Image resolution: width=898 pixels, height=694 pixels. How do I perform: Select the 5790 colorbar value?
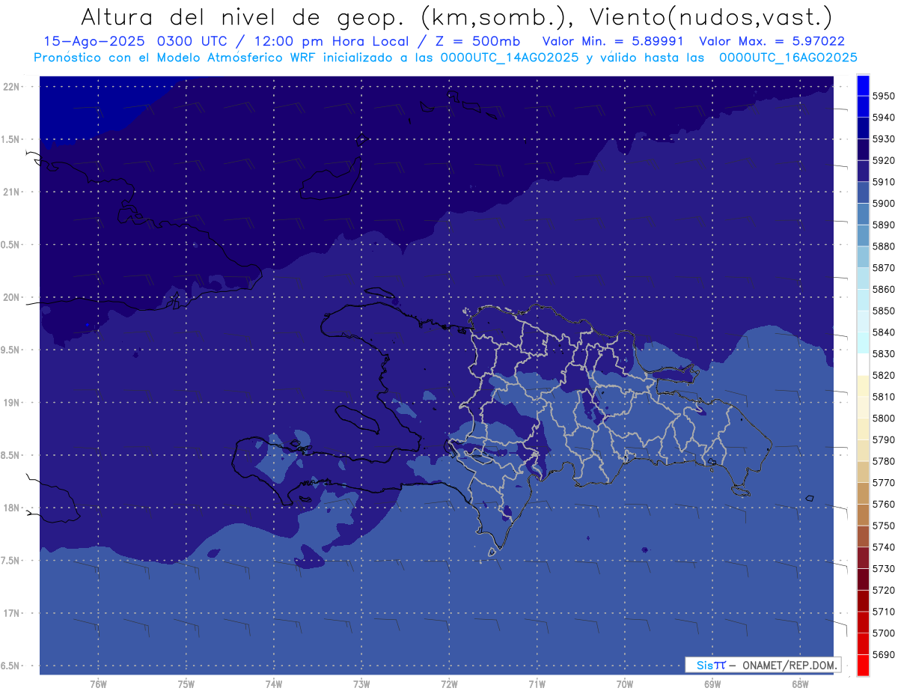[x=884, y=439]
